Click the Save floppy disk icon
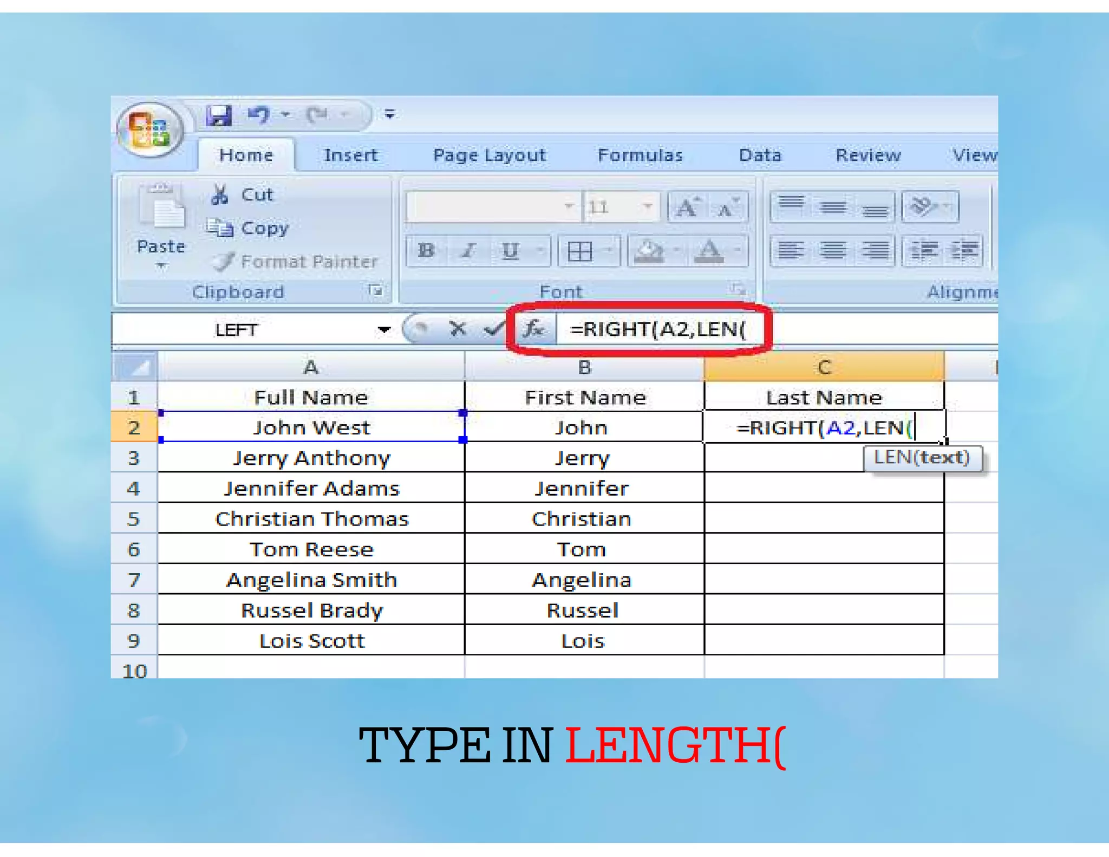 [219, 115]
